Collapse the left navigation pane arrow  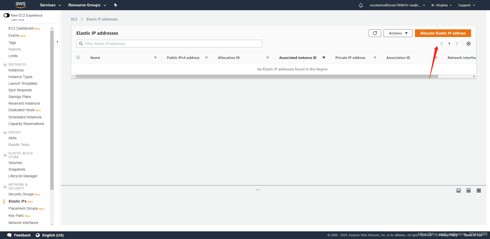pyautogui.click(x=57, y=42)
